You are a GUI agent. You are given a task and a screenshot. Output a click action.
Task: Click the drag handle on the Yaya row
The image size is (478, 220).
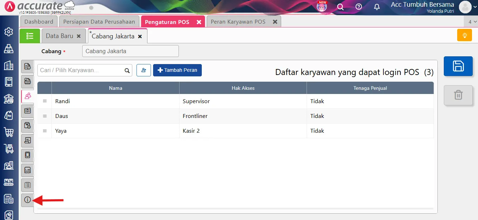tap(45, 131)
